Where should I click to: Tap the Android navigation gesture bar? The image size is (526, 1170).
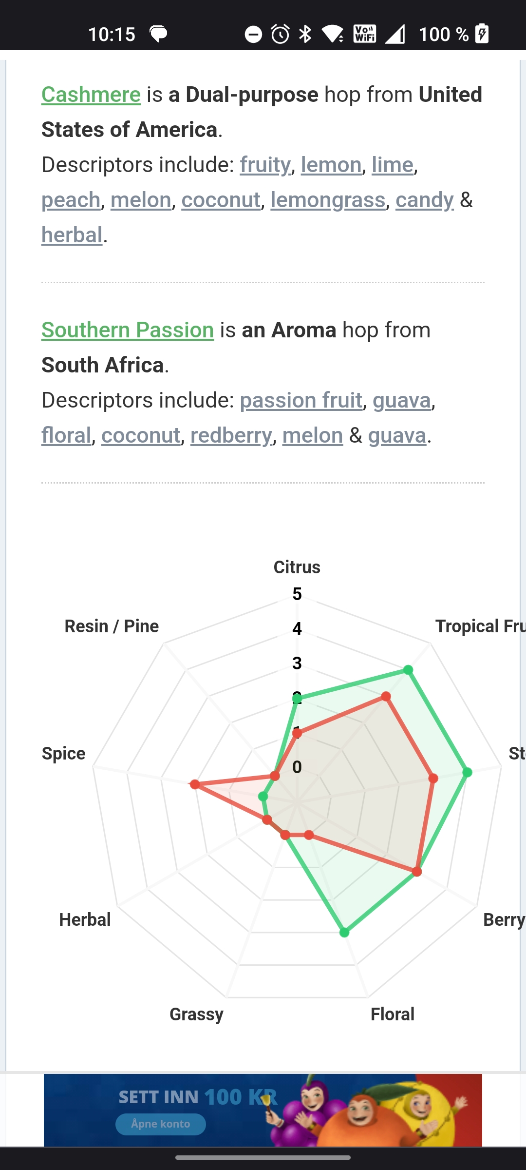click(263, 1157)
